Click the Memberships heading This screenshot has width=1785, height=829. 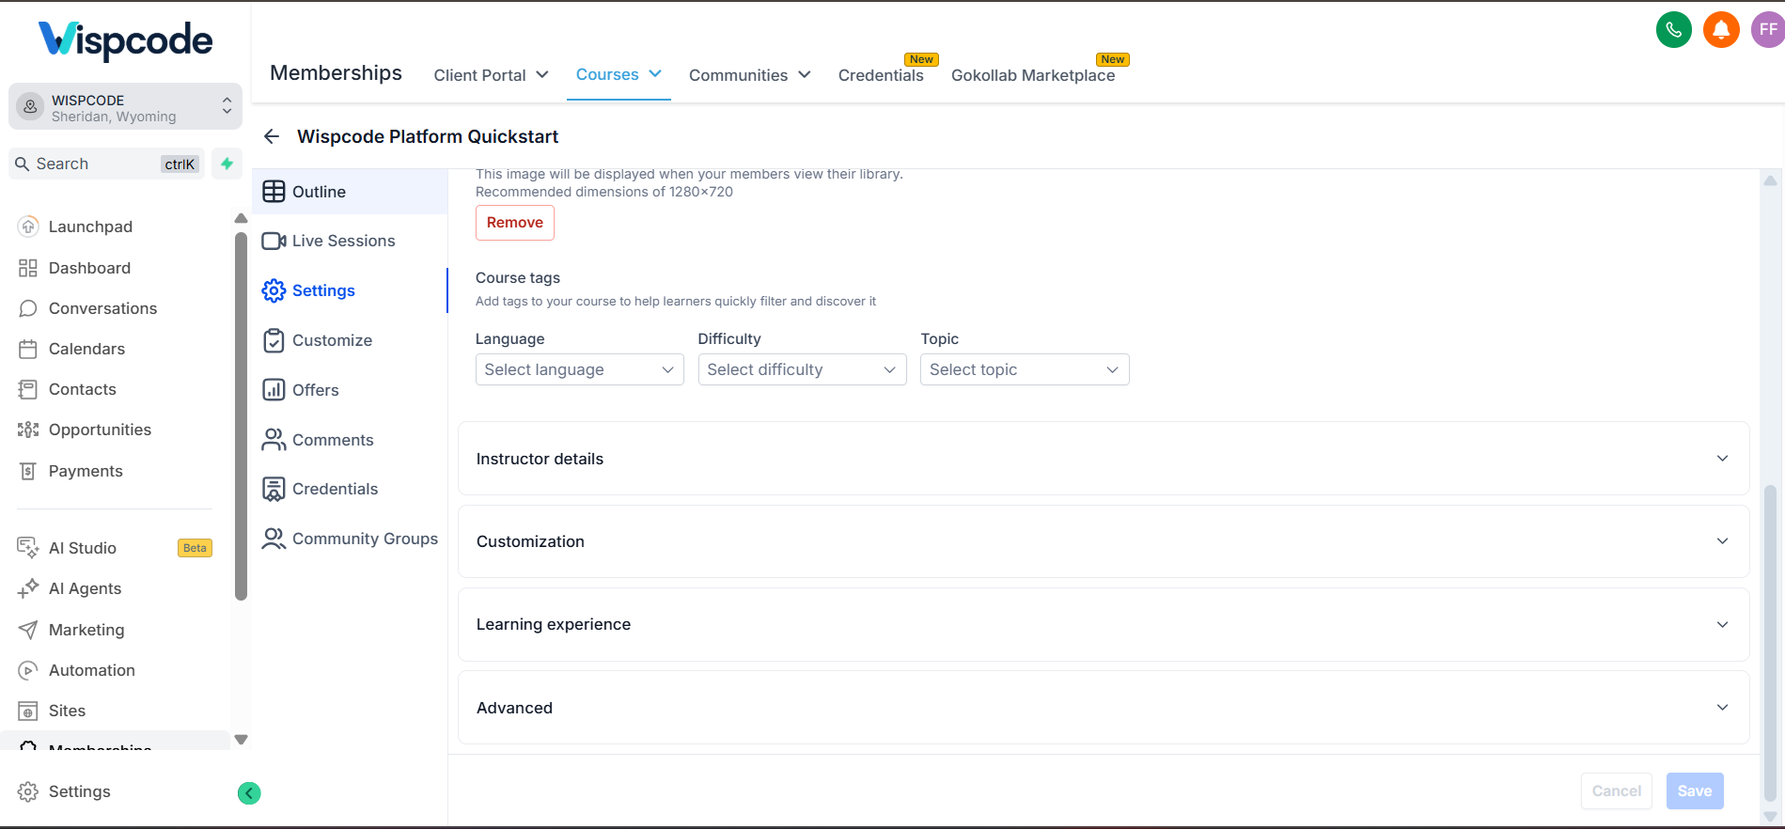point(336,73)
